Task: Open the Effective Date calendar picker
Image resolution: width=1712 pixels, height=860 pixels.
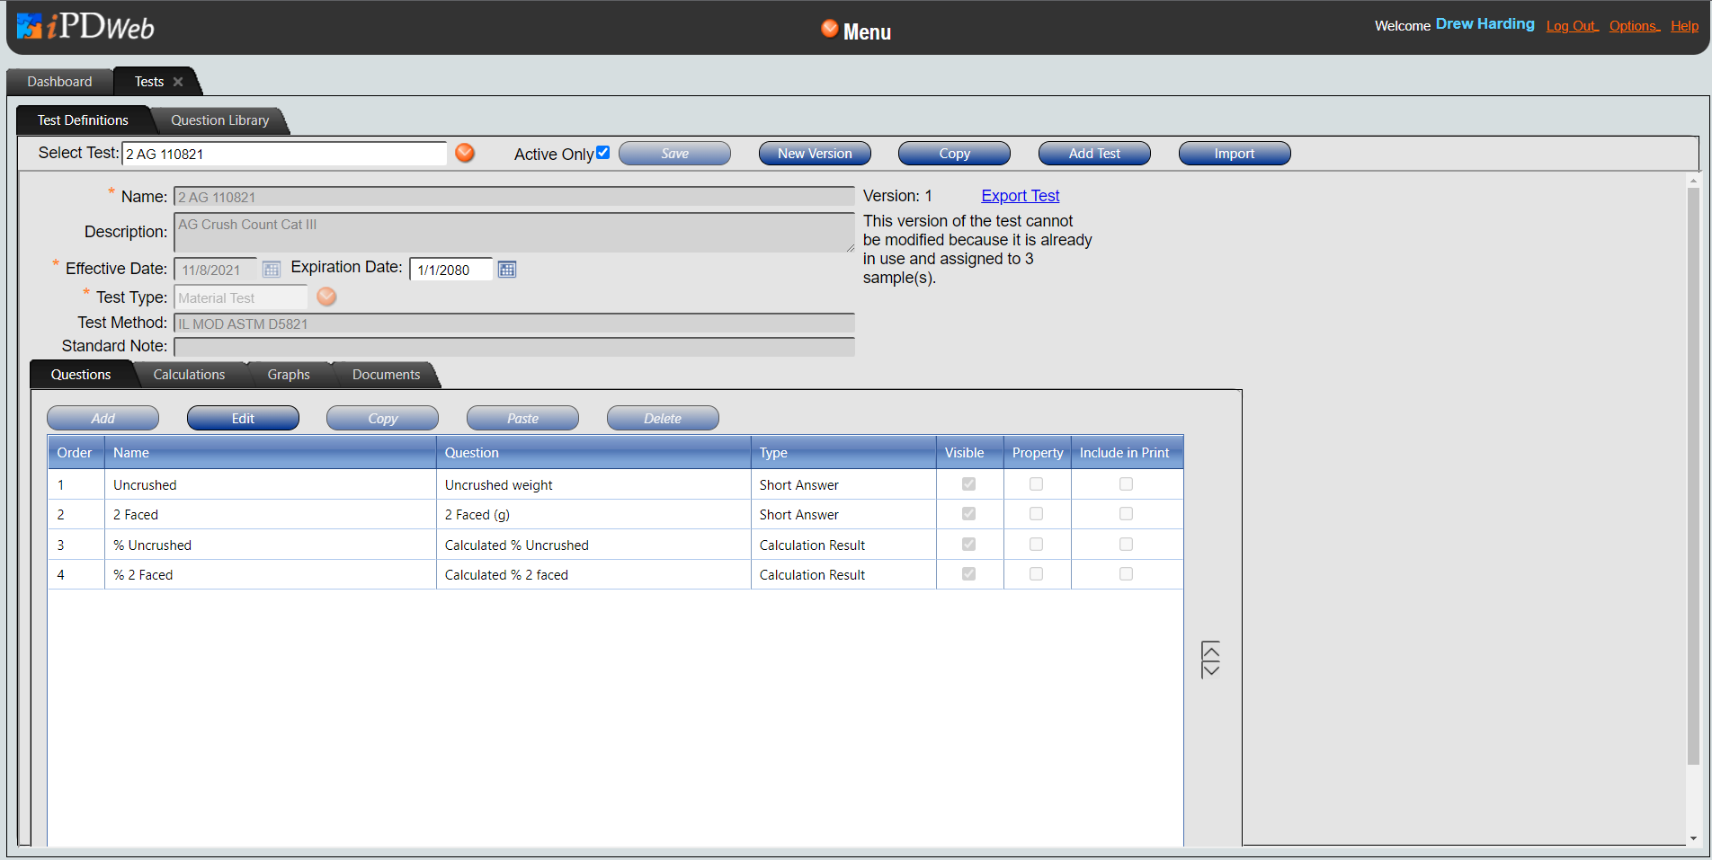Action: point(271,270)
